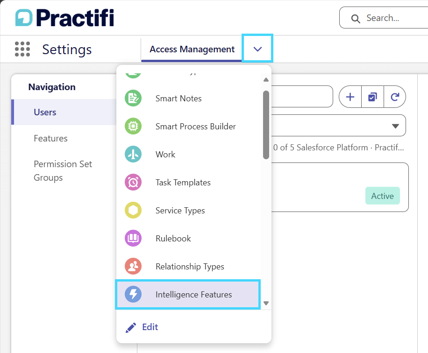Select Users in Navigation panel
This screenshot has width=428, height=353.
(64, 112)
